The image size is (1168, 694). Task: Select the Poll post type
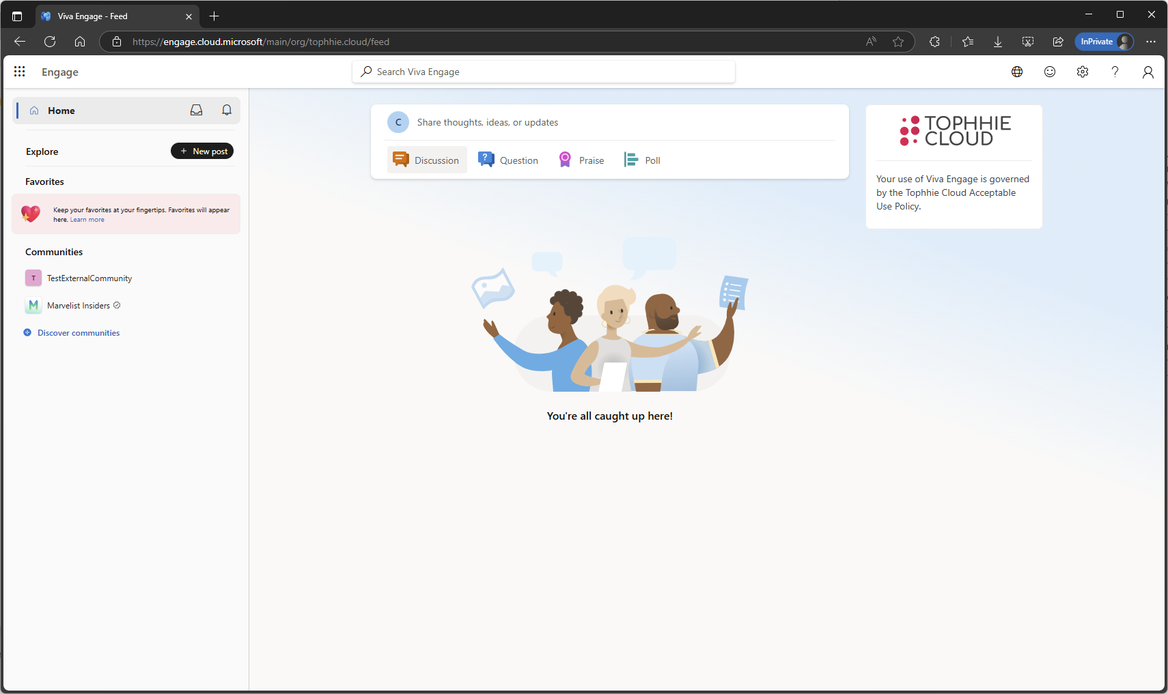point(642,160)
